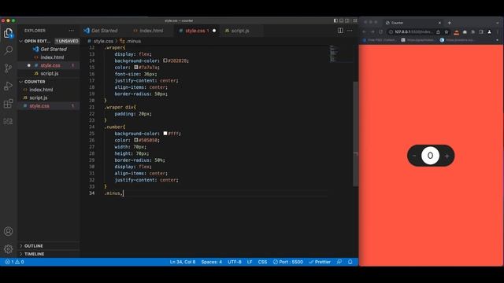Viewport: 504px width, 283px height.
Task: Open a new browser tab with the plus
Action: [450, 23]
